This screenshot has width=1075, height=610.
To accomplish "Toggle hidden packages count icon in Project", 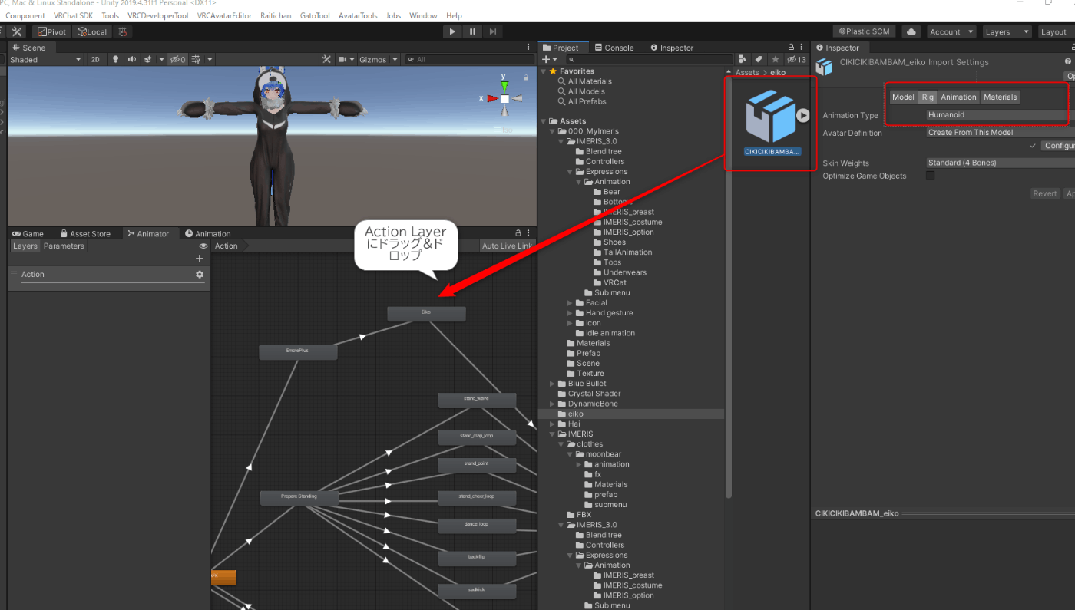I will 796,59.
